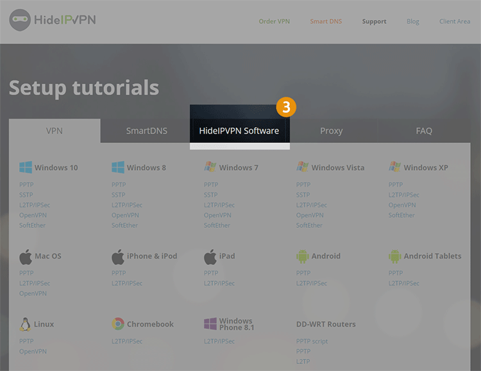Open Windows 10 SoftEther tutorial

[x=32, y=225]
